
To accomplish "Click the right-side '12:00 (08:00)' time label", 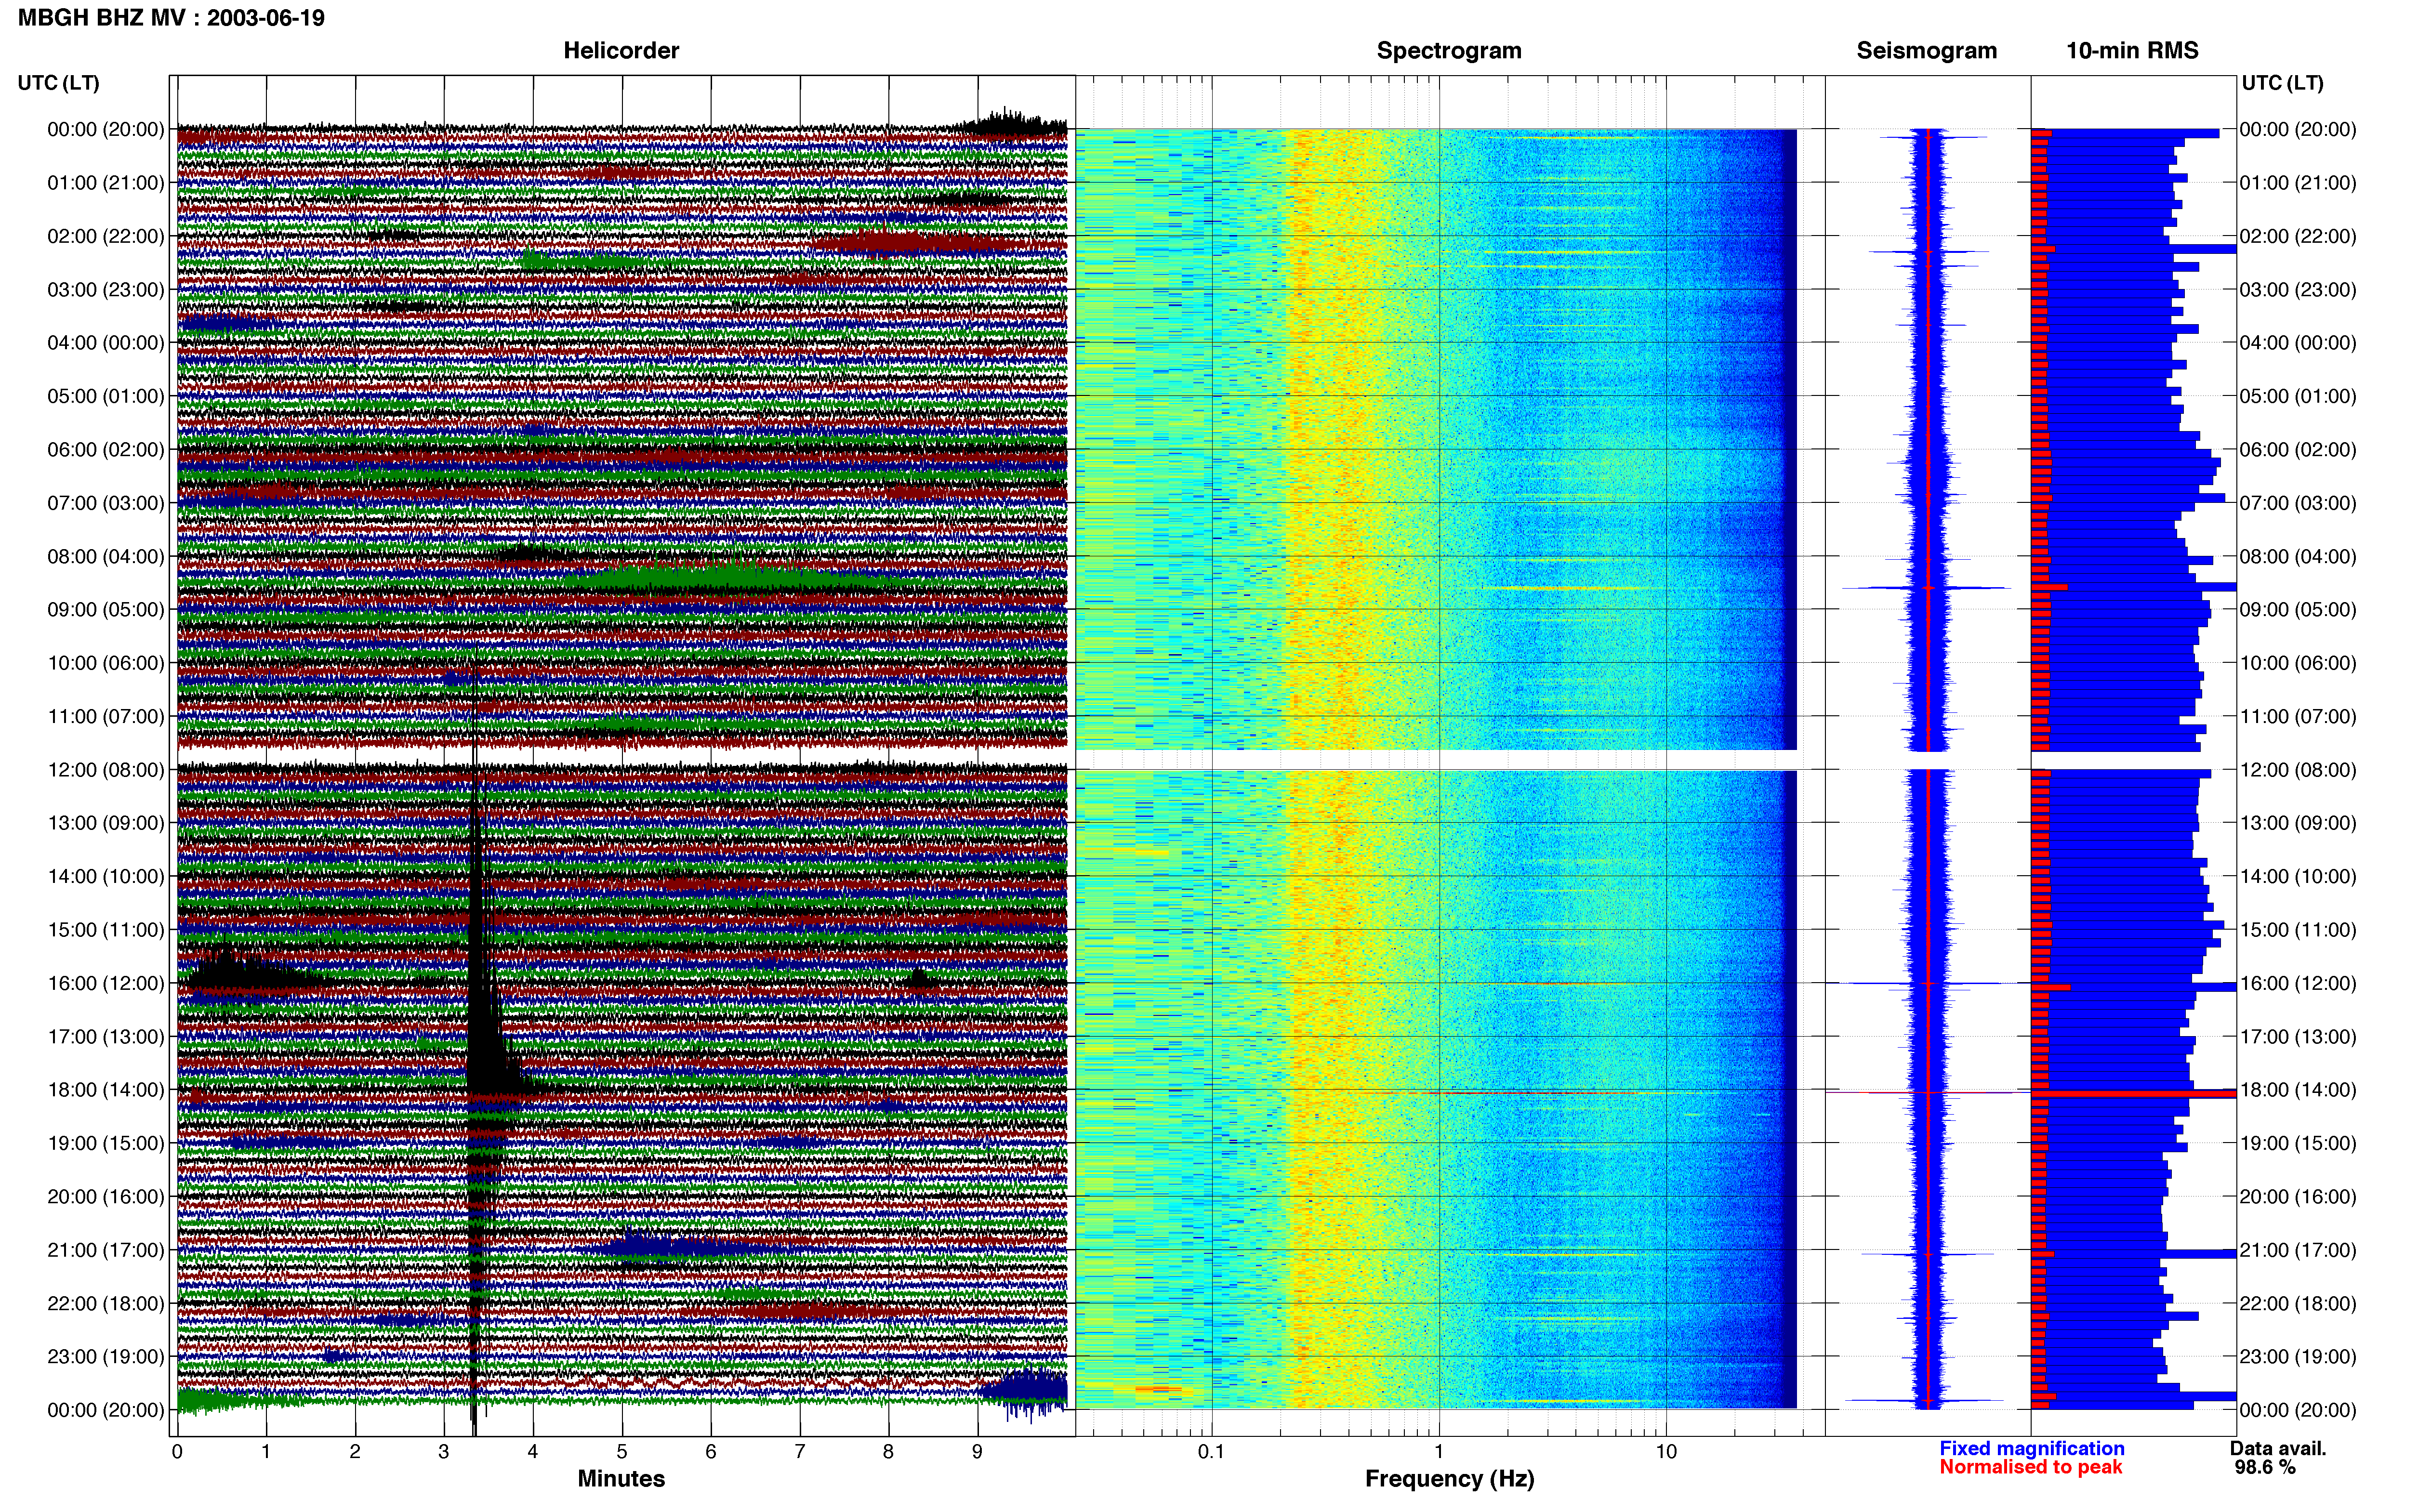I will (x=2298, y=770).
